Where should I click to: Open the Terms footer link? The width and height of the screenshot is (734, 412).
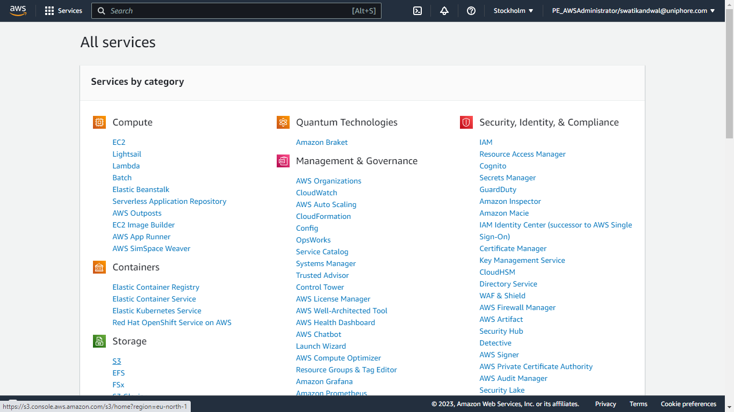click(x=638, y=404)
